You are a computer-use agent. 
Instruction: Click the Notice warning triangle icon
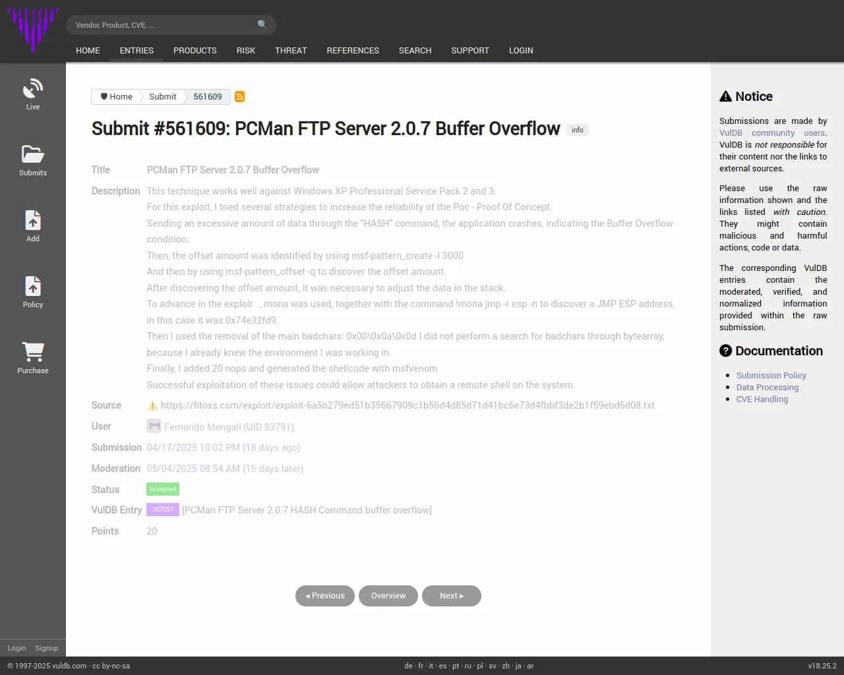click(x=726, y=96)
